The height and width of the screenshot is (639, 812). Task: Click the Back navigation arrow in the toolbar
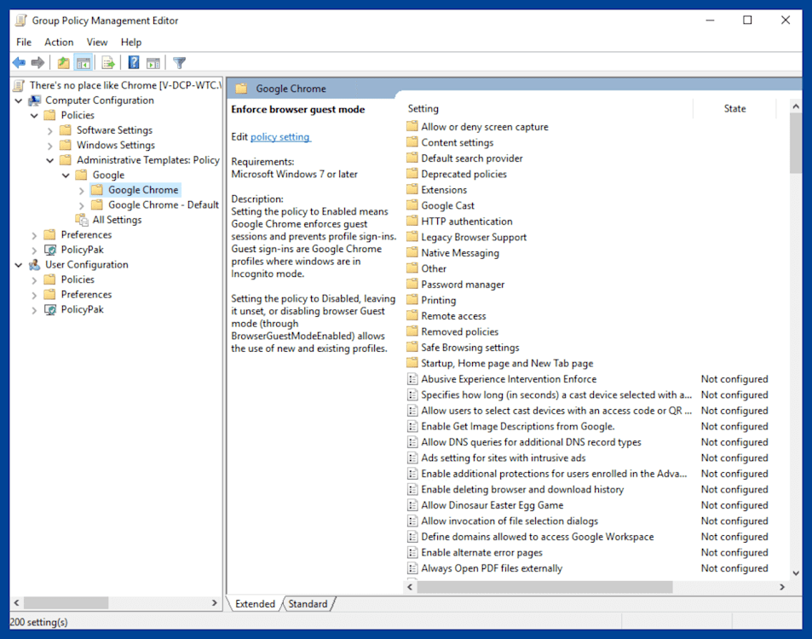[18, 61]
